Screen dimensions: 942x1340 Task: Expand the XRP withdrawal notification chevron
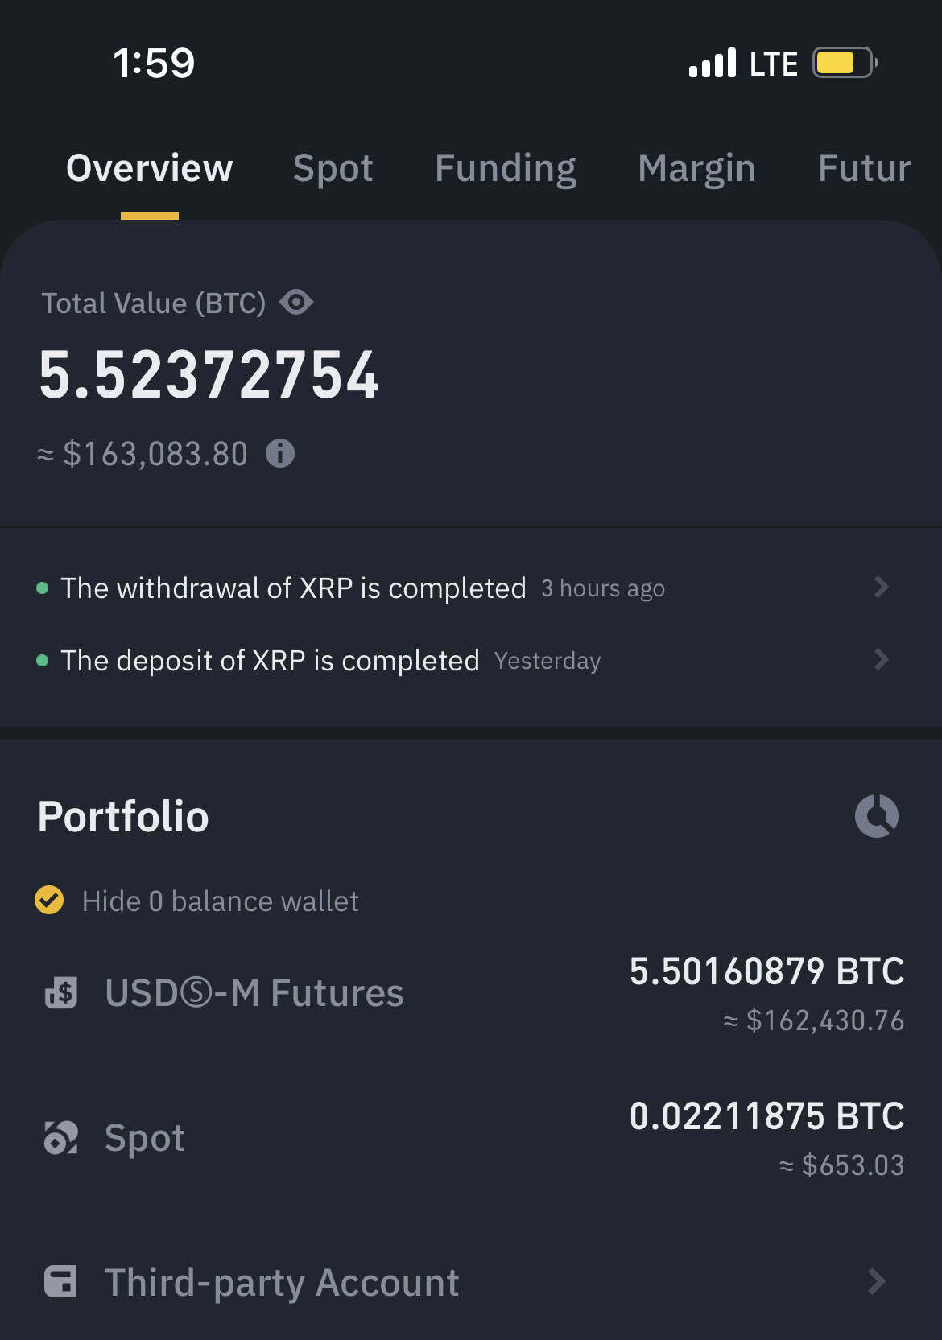click(881, 587)
